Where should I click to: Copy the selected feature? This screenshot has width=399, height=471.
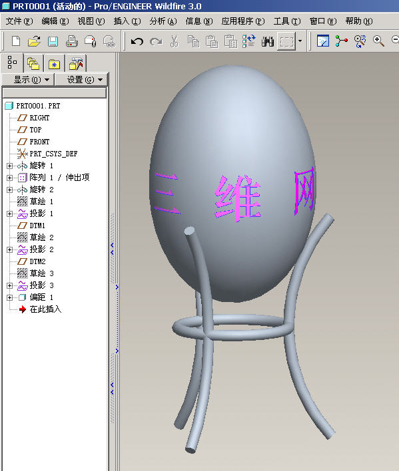pos(193,41)
